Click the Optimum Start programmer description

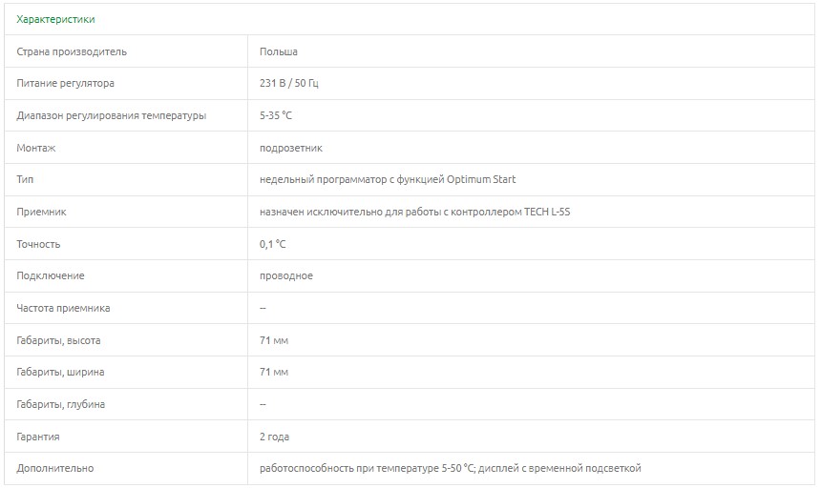tap(388, 179)
